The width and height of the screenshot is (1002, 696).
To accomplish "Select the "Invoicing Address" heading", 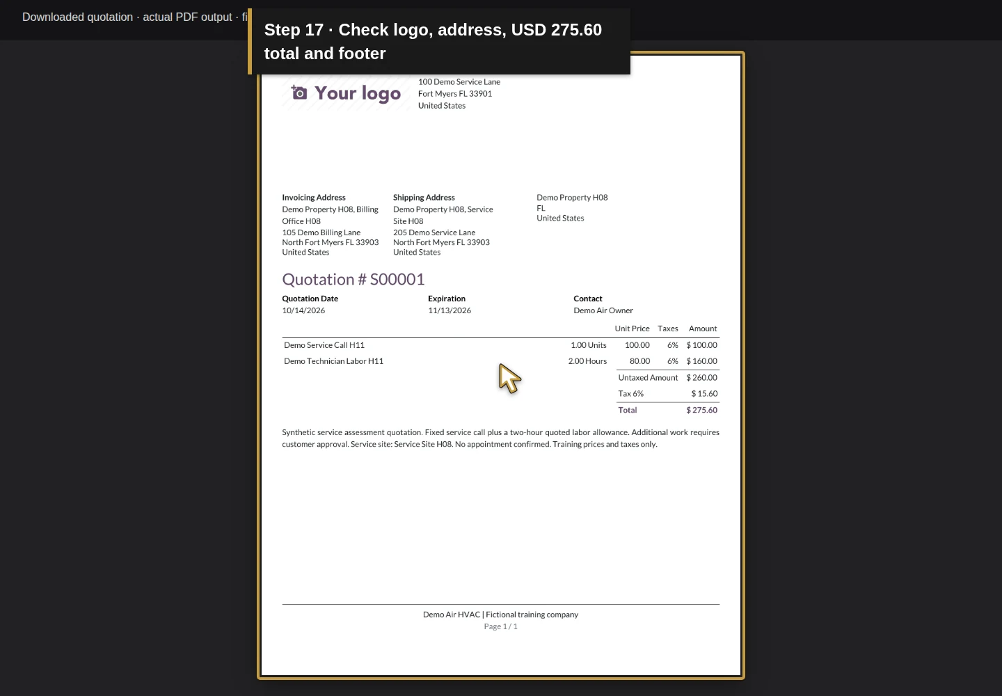I will [x=314, y=198].
